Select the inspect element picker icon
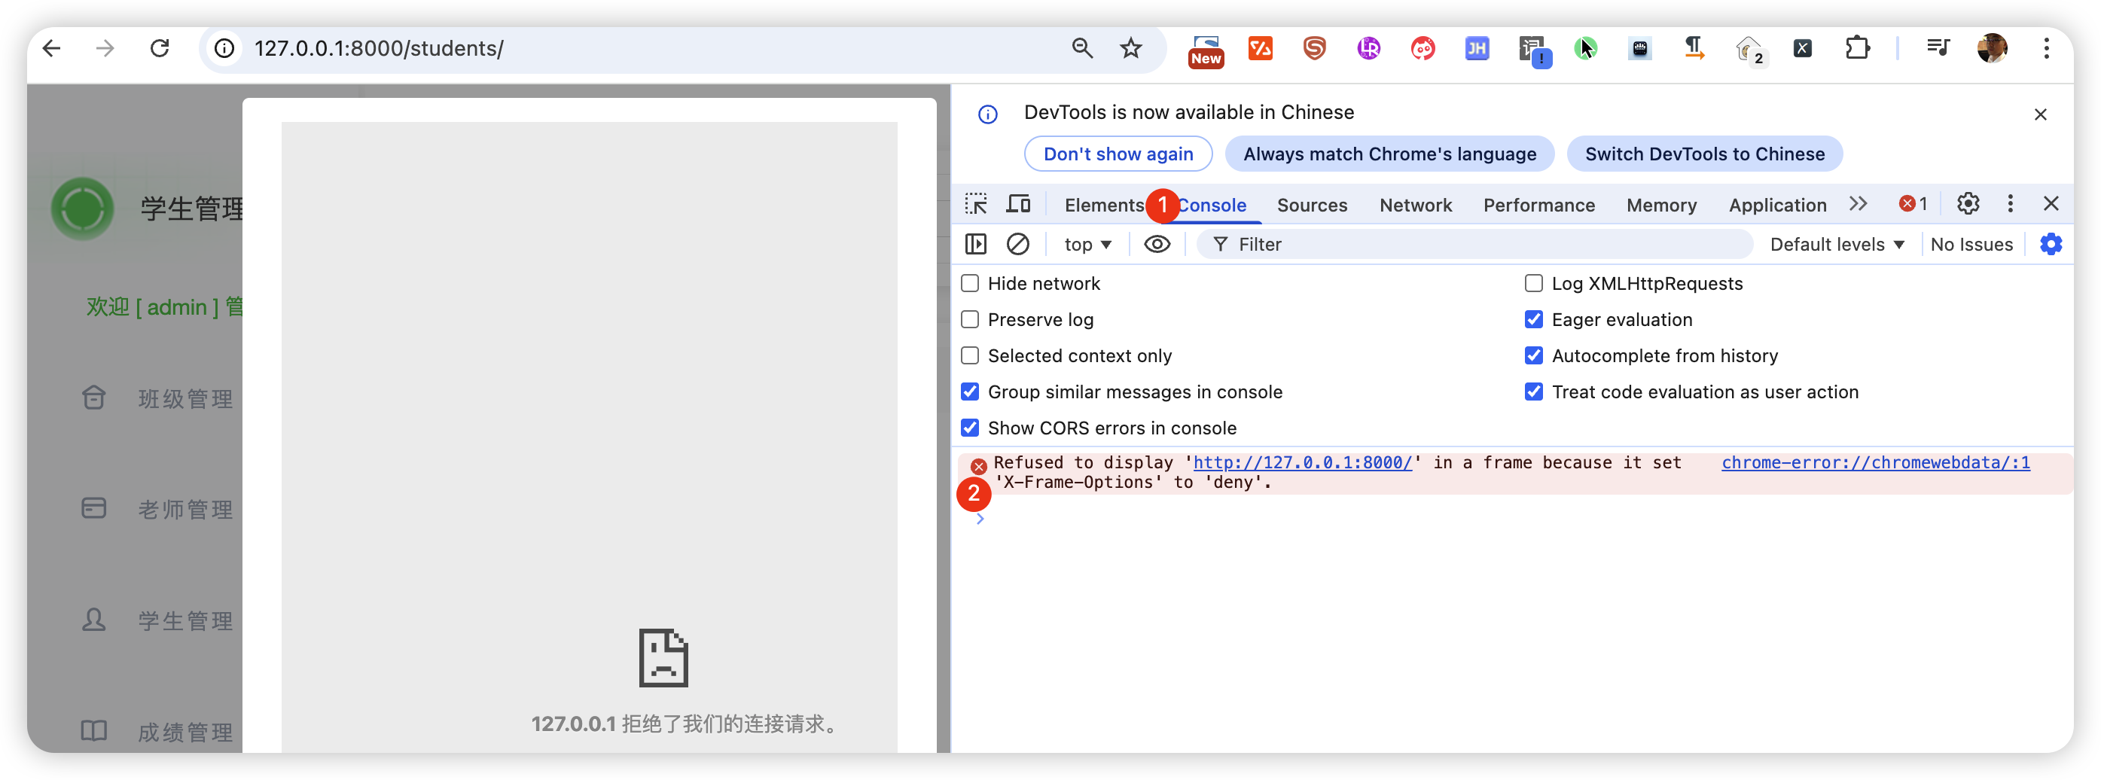The width and height of the screenshot is (2101, 780). click(975, 204)
